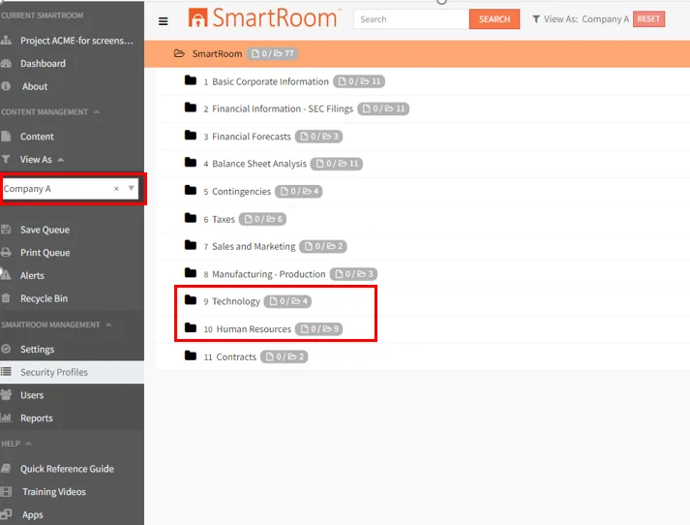The height and width of the screenshot is (525, 690).
Task: Click the orange SEARCH button
Action: pyautogui.click(x=495, y=19)
